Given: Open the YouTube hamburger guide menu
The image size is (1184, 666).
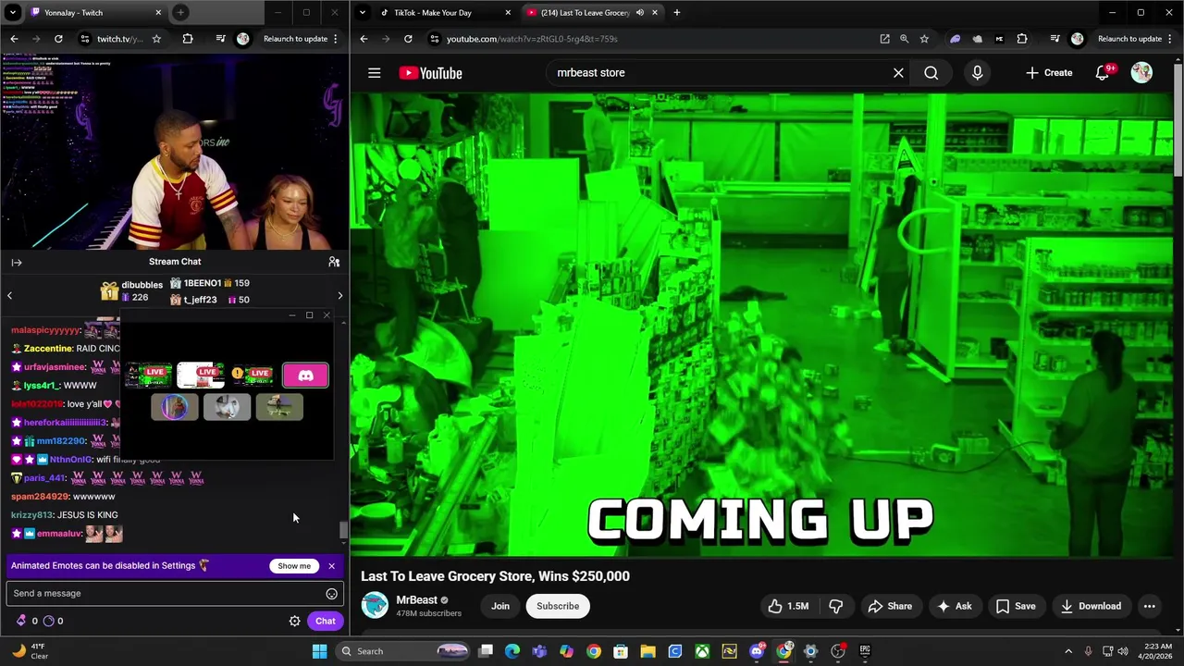Looking at the screenshot, I should (374, 73).
